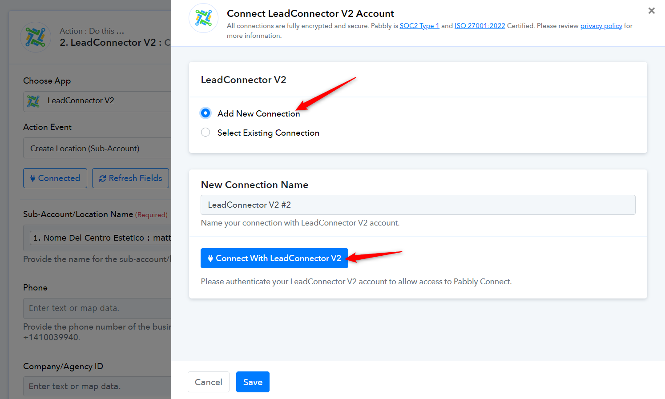Click the Refresh Fields button
665x399 pixels.
point(130,178)
